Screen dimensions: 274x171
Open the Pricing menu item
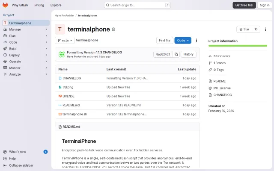point(39,5)
